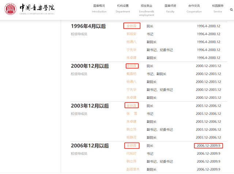Click 校领导成员 under the 2003年12月以后 heading
The width and height of the screenshot is (234, 174).
(79, 114)
